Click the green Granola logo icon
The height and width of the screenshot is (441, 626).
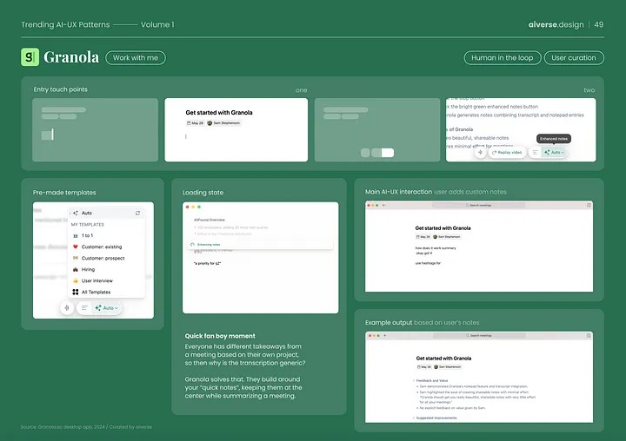30,57
